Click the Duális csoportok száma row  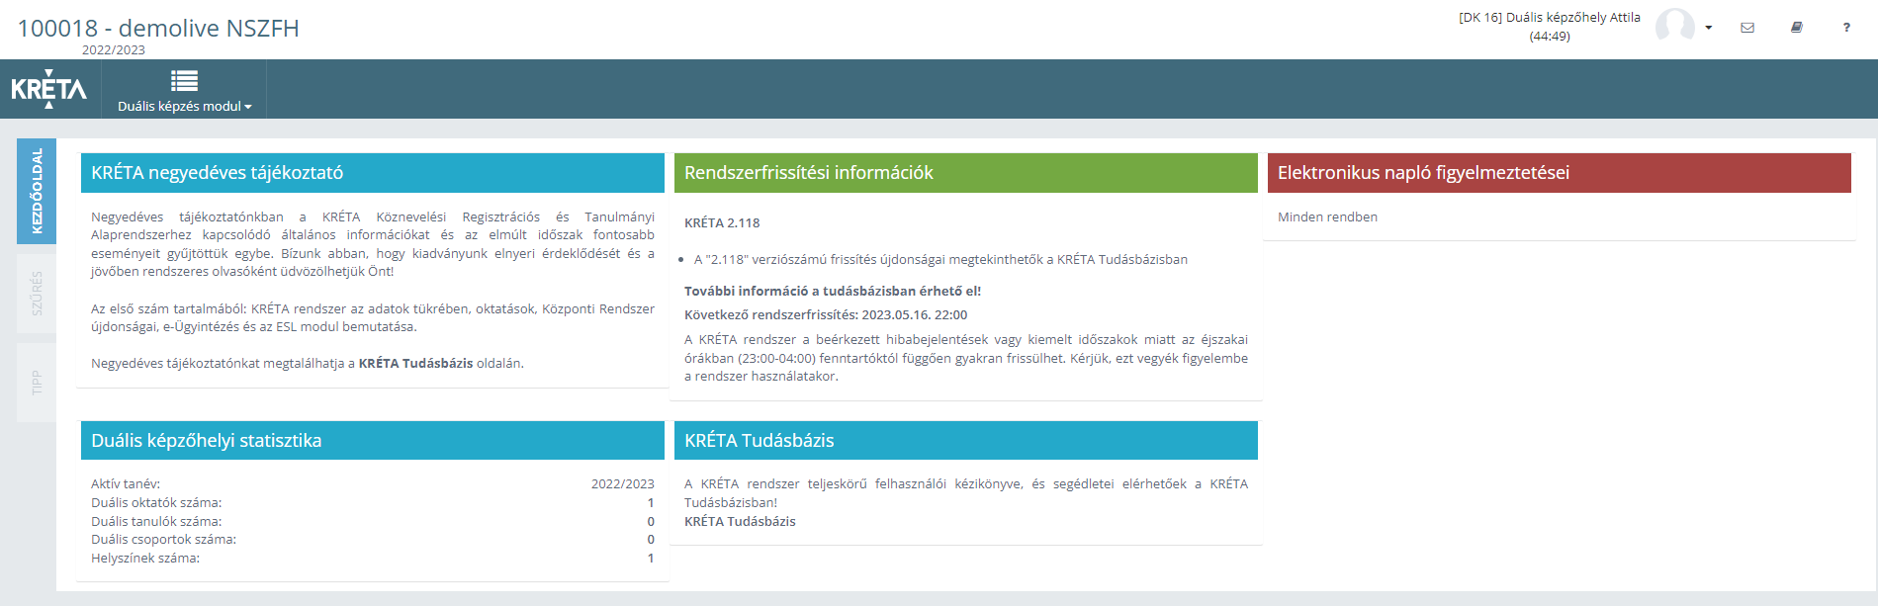coord(373,540)
